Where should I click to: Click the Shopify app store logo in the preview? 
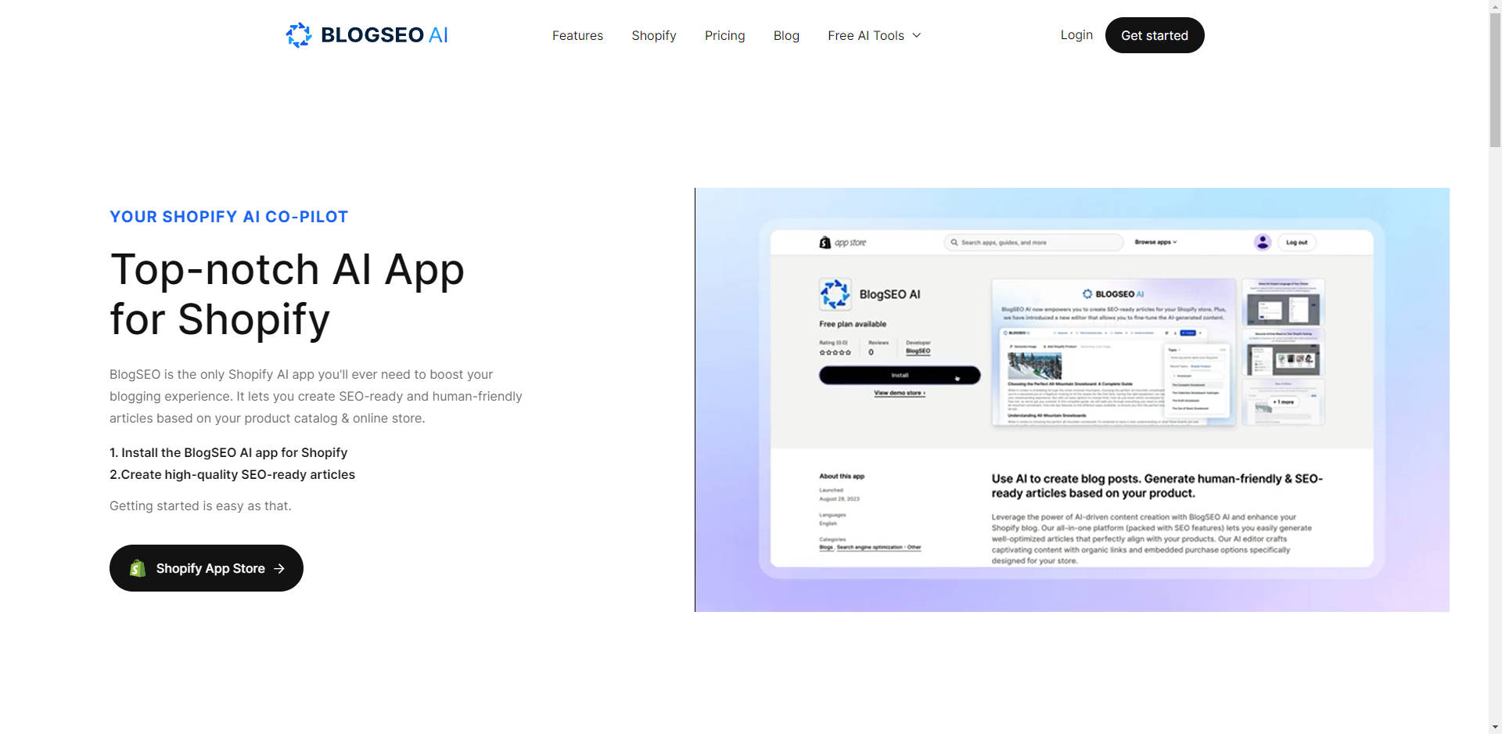843,242
